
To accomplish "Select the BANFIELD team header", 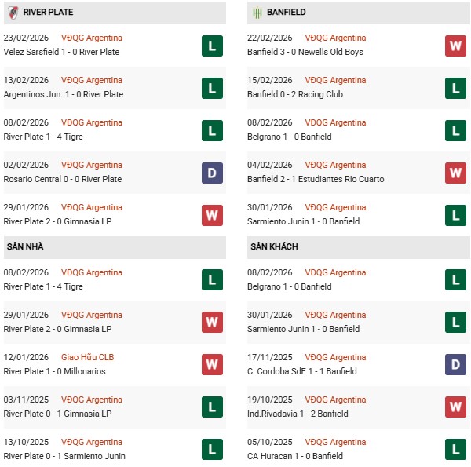I will pos(287,13).
